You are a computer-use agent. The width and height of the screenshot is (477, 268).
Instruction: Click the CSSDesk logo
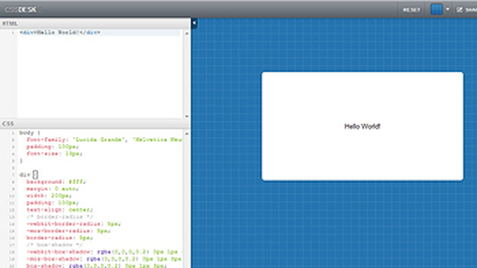coord(21,10)
